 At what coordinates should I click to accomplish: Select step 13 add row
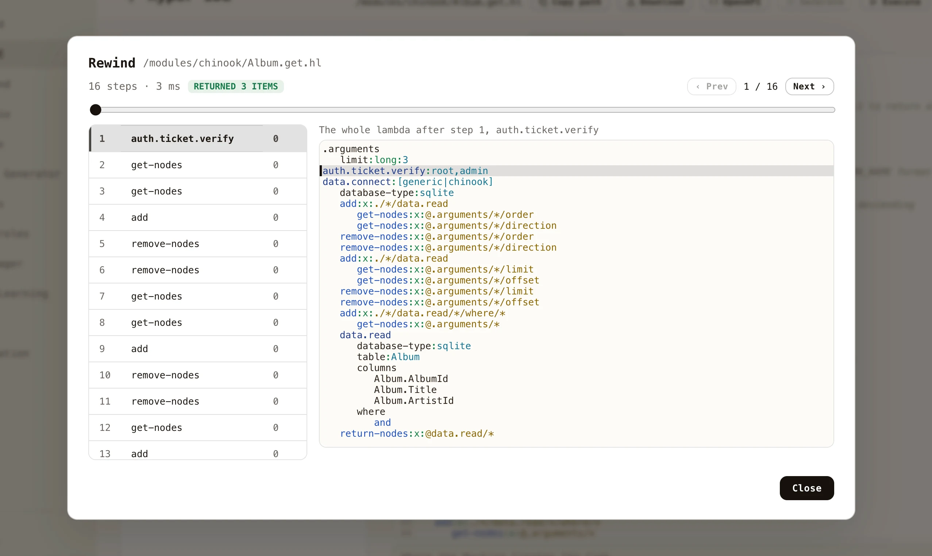198,450
